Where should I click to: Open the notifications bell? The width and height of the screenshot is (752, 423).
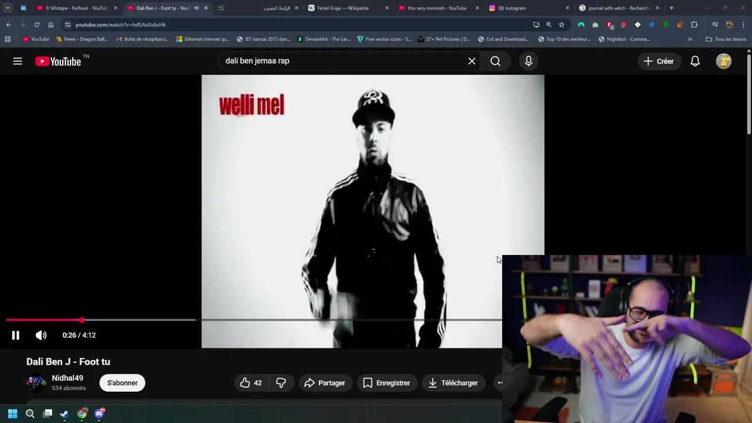click(695, 61)
